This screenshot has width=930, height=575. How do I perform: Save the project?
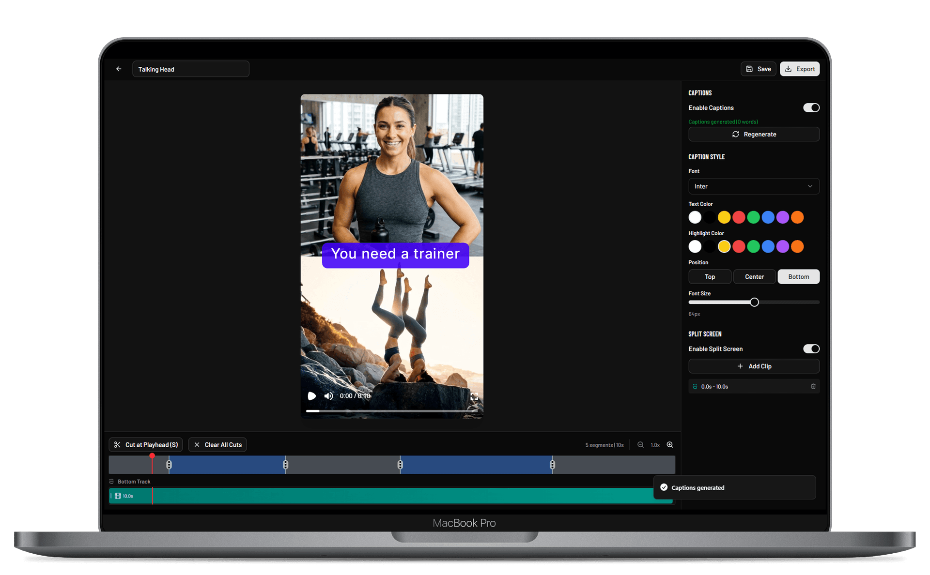pos(758,69)
